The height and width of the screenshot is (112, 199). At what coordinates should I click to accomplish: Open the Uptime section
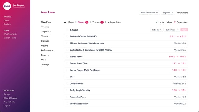[x=44, y=46]
